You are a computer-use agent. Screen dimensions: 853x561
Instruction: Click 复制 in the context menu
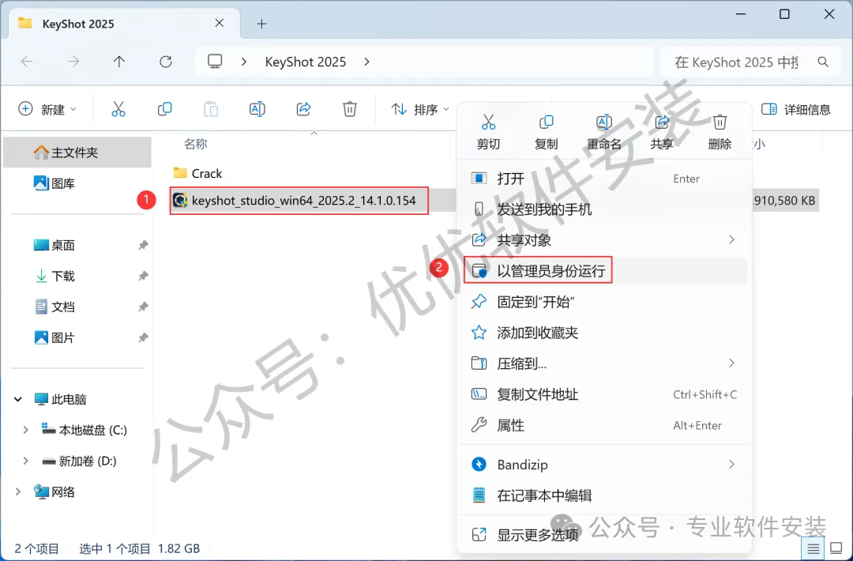(x=546, y=132)
